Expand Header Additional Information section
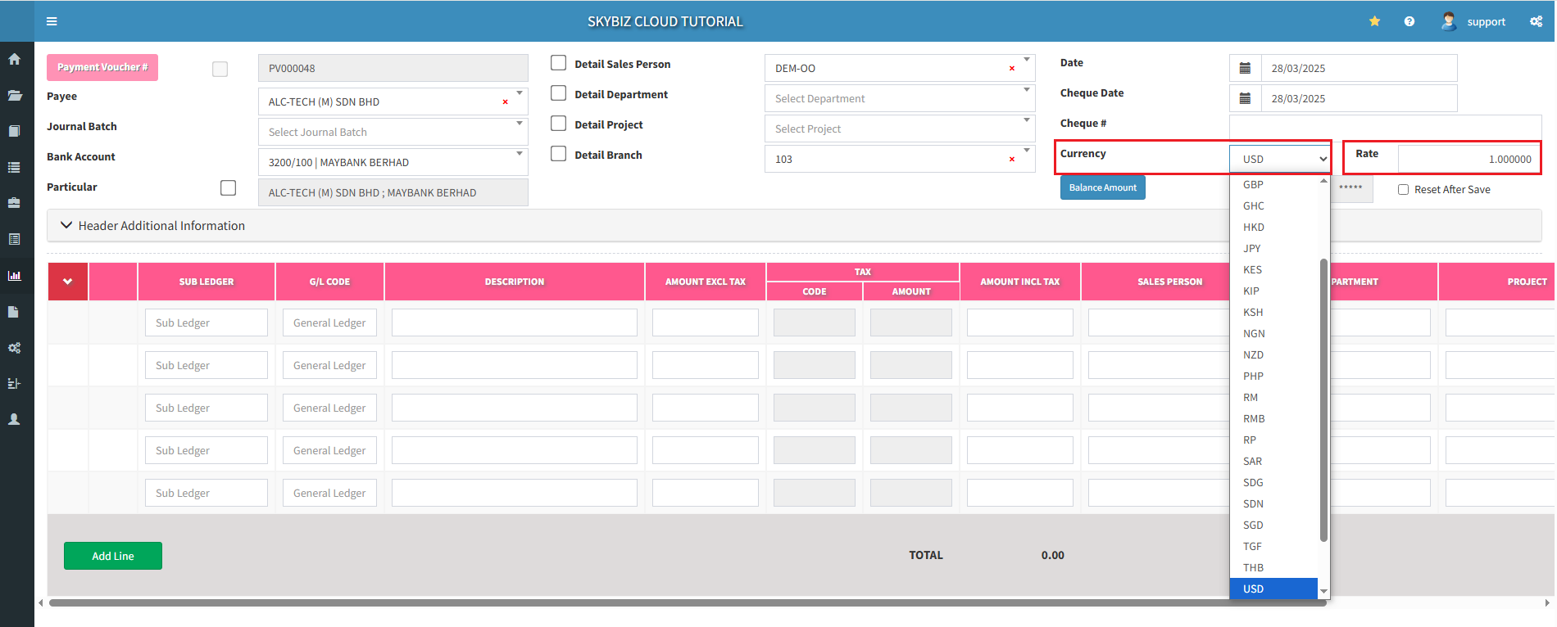This screenshot has width=1557, height=627. (153, 226)
